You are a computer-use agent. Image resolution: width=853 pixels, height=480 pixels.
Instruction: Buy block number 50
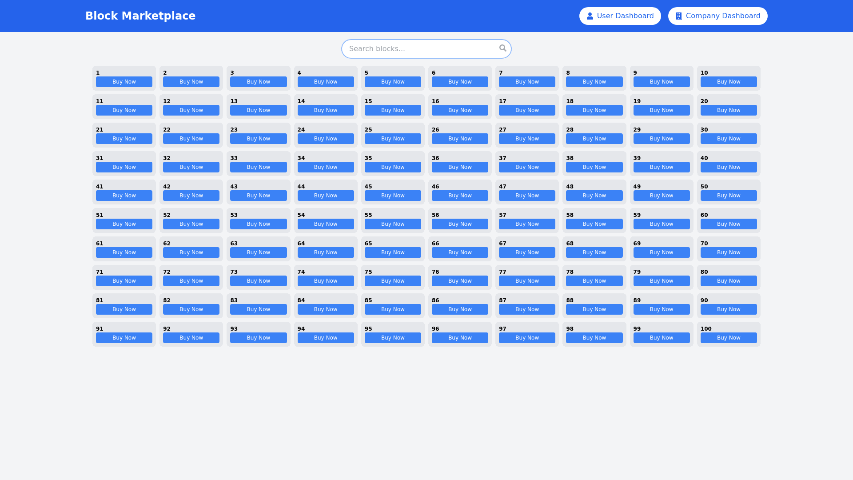(x=729, y=196)
